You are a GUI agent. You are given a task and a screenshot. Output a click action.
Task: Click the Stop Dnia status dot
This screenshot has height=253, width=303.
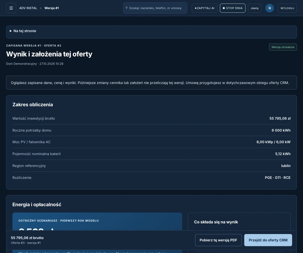coord(224,8)
